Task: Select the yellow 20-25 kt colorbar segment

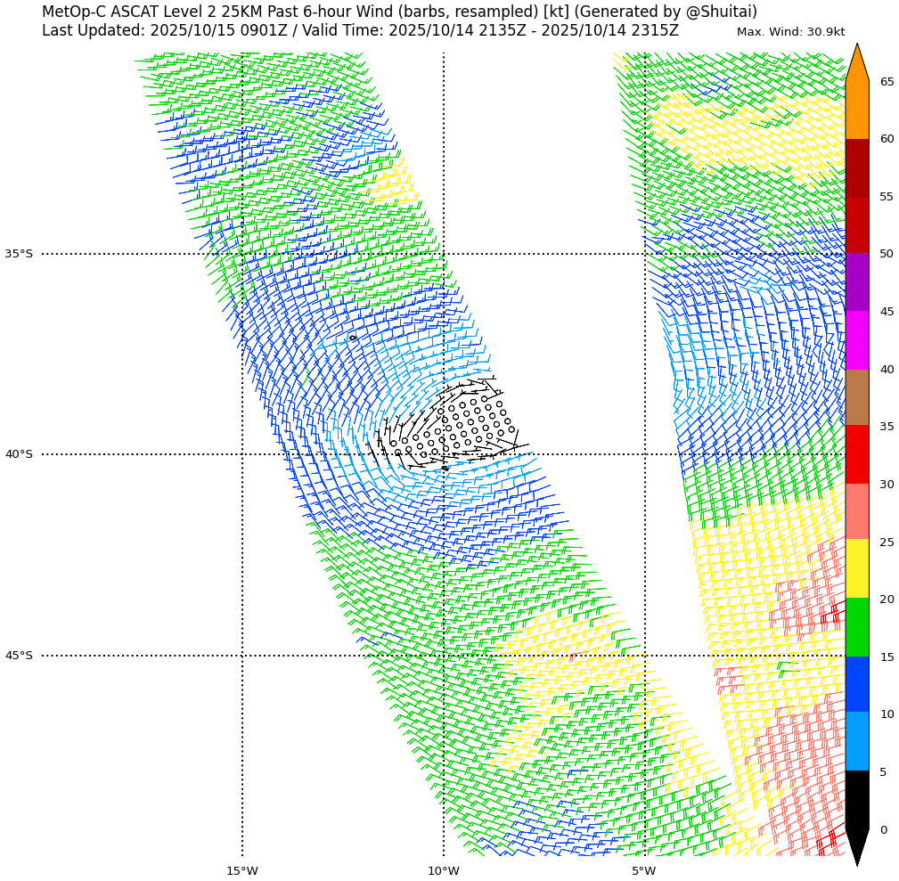Action: 856,568
